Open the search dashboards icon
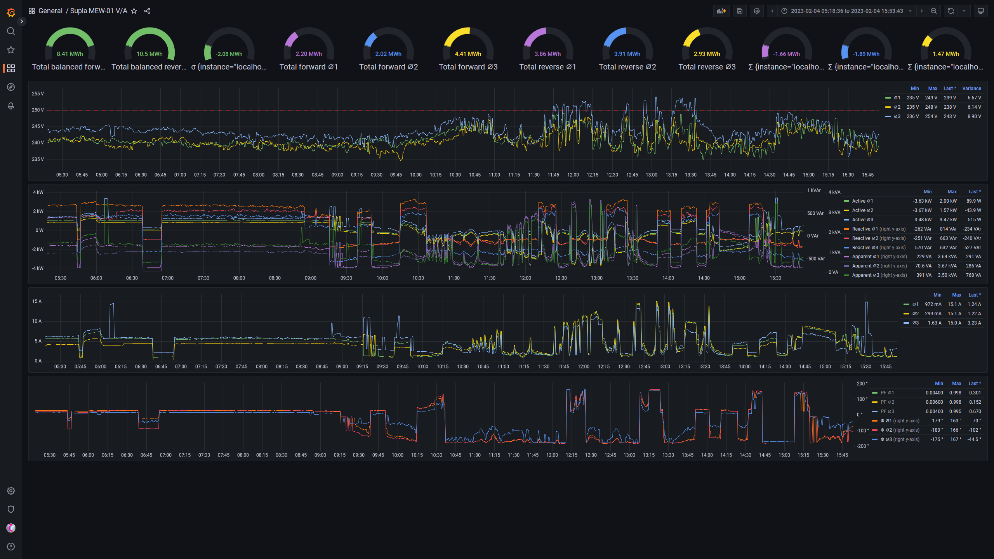Viewport: 994px width, 559px height. tap(11, 31)
